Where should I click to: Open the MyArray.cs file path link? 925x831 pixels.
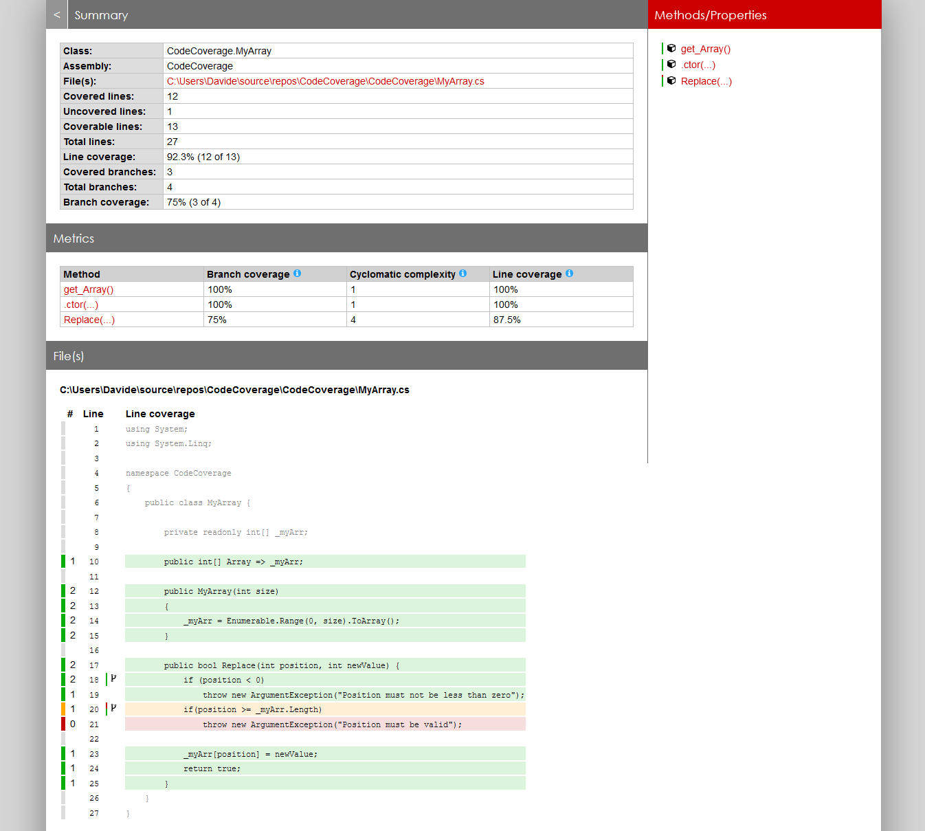click(x=326, y=80)
